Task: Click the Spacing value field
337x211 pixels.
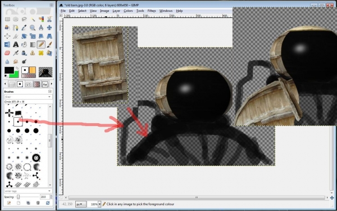Action: pyautogui.click(x=45, y=197)
